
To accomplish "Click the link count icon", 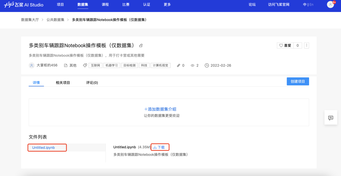I will 178,65.
